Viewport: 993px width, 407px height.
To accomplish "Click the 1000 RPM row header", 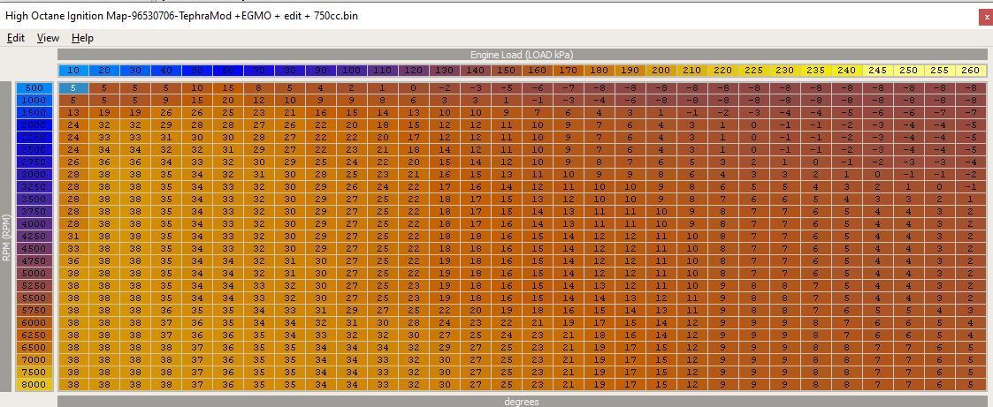I will click(34, 101).
